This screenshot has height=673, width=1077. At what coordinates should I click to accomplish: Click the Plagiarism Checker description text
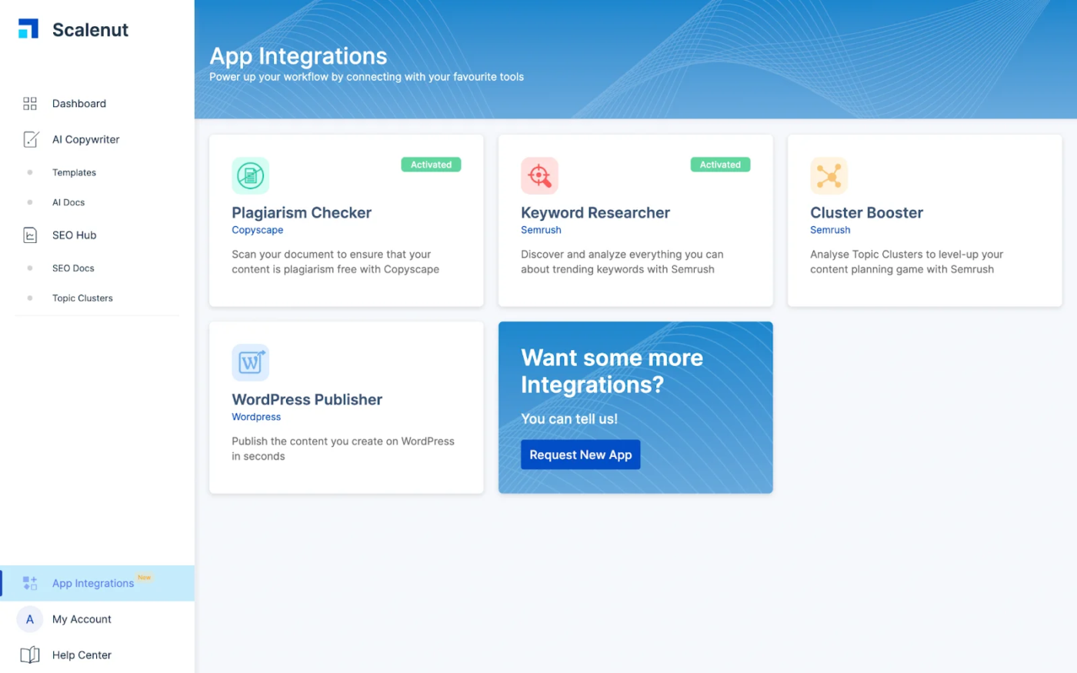click(335, 262)
